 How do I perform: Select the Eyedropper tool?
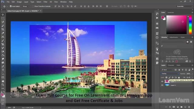[3, 33]
